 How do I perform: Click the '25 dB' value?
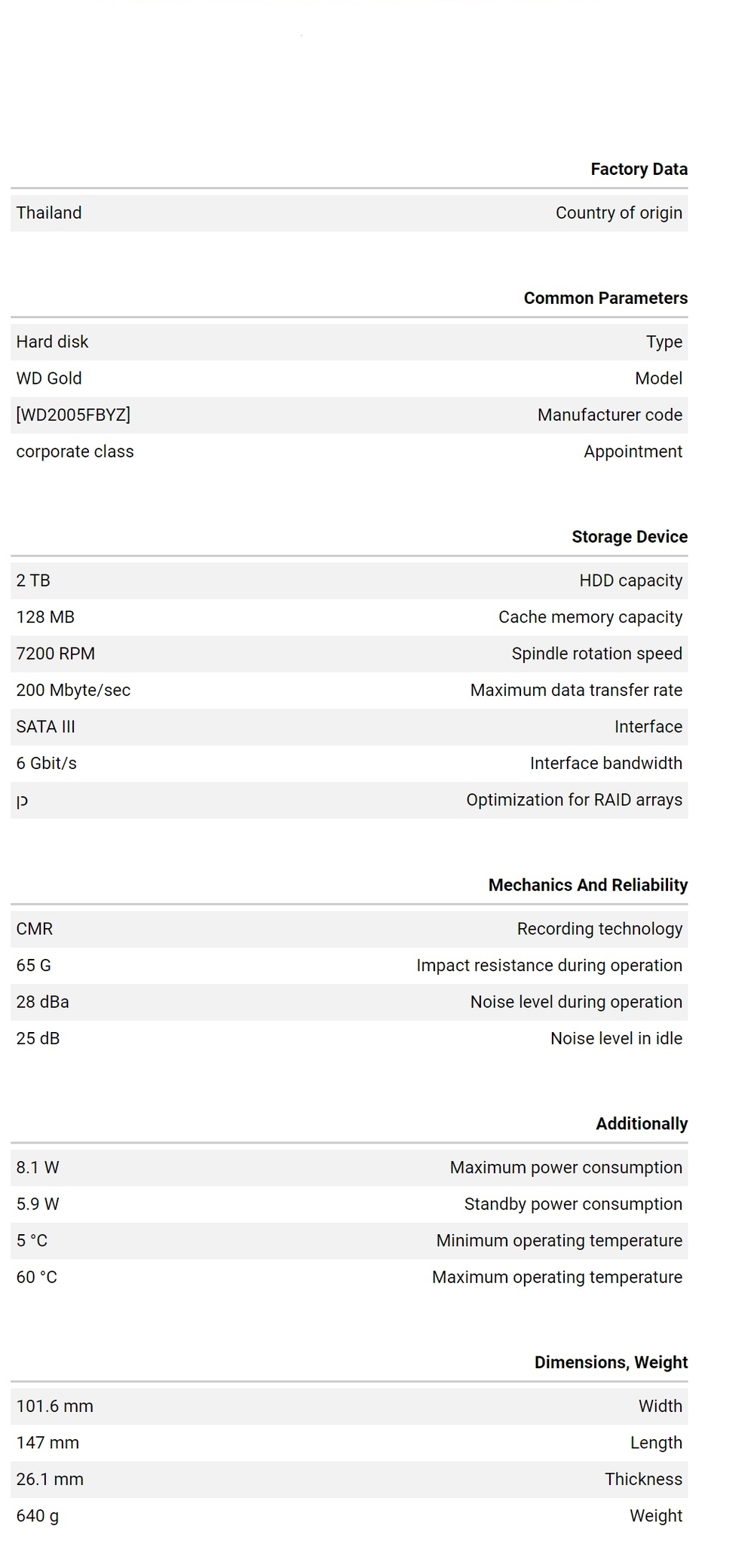[x=38, y=1039]
